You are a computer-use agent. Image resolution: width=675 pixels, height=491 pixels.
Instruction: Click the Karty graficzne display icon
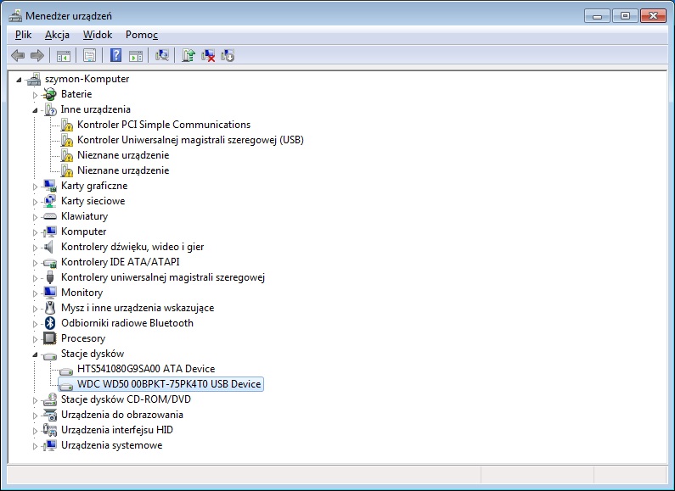50,186
